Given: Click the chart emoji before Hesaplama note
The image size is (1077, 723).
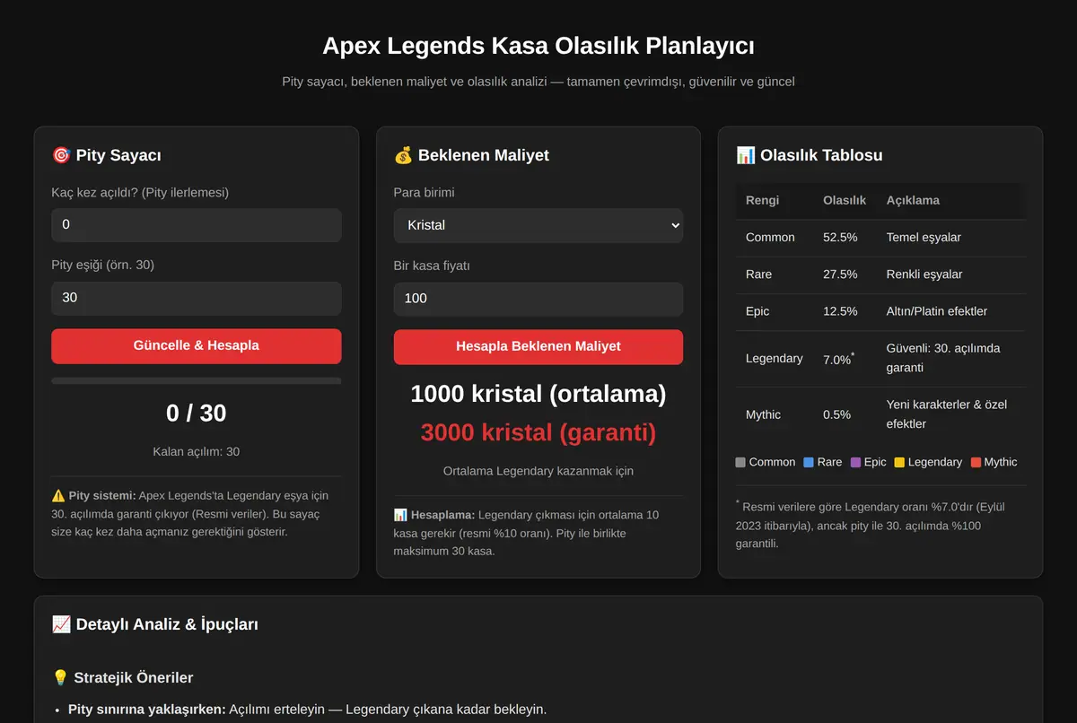Looking at the screenshot, I should tap(400, 515).
